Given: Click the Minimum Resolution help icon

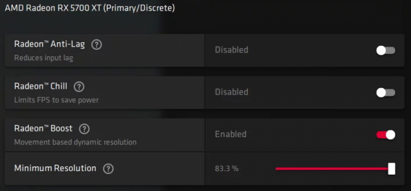Looking at the screenshot, I should [108, 169].
